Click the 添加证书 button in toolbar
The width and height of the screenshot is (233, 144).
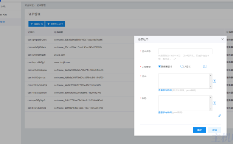pos(36,24)
